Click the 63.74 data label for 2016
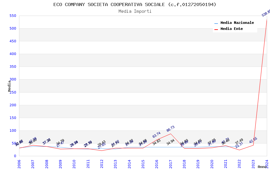The image size is (270, 175). pyautogui.click(x=157, y=135)
